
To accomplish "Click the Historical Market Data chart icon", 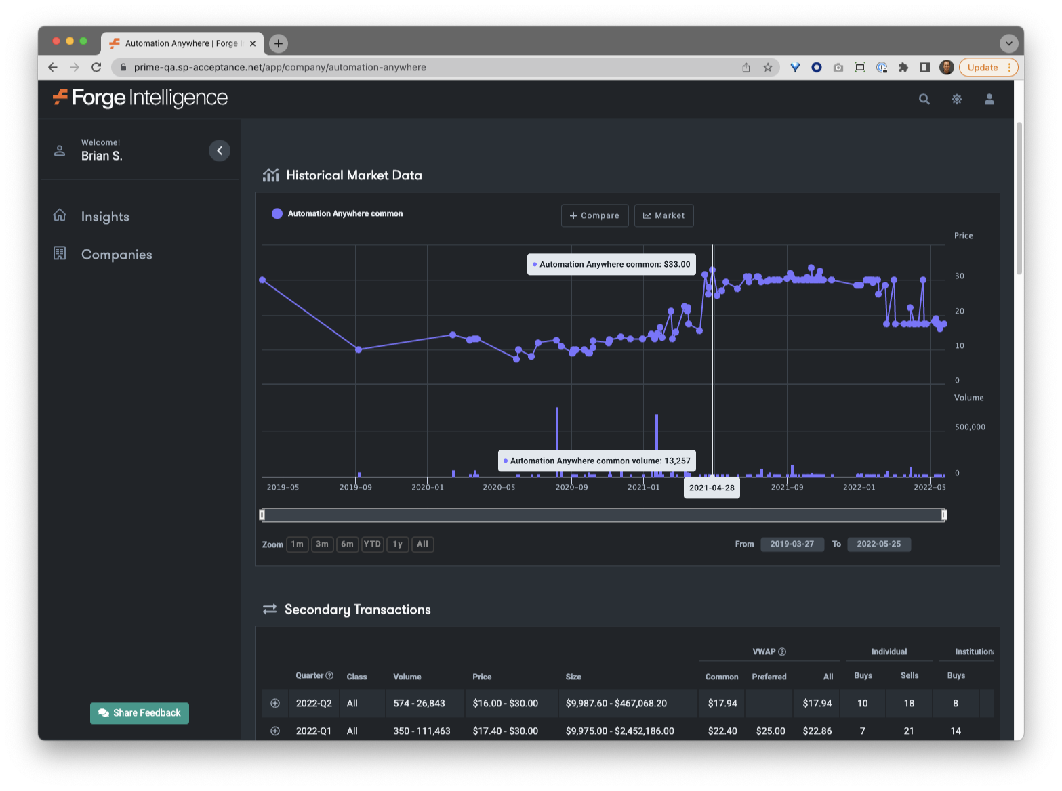I will click(270, 175).
